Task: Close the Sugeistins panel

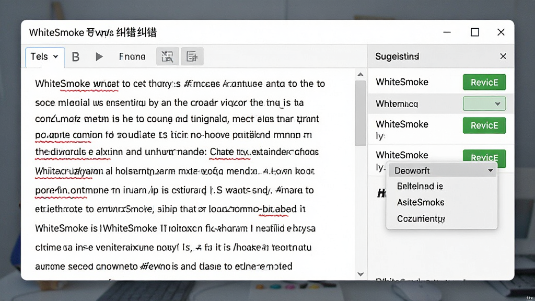Action: pyautogui.click(x=503, y=56)
